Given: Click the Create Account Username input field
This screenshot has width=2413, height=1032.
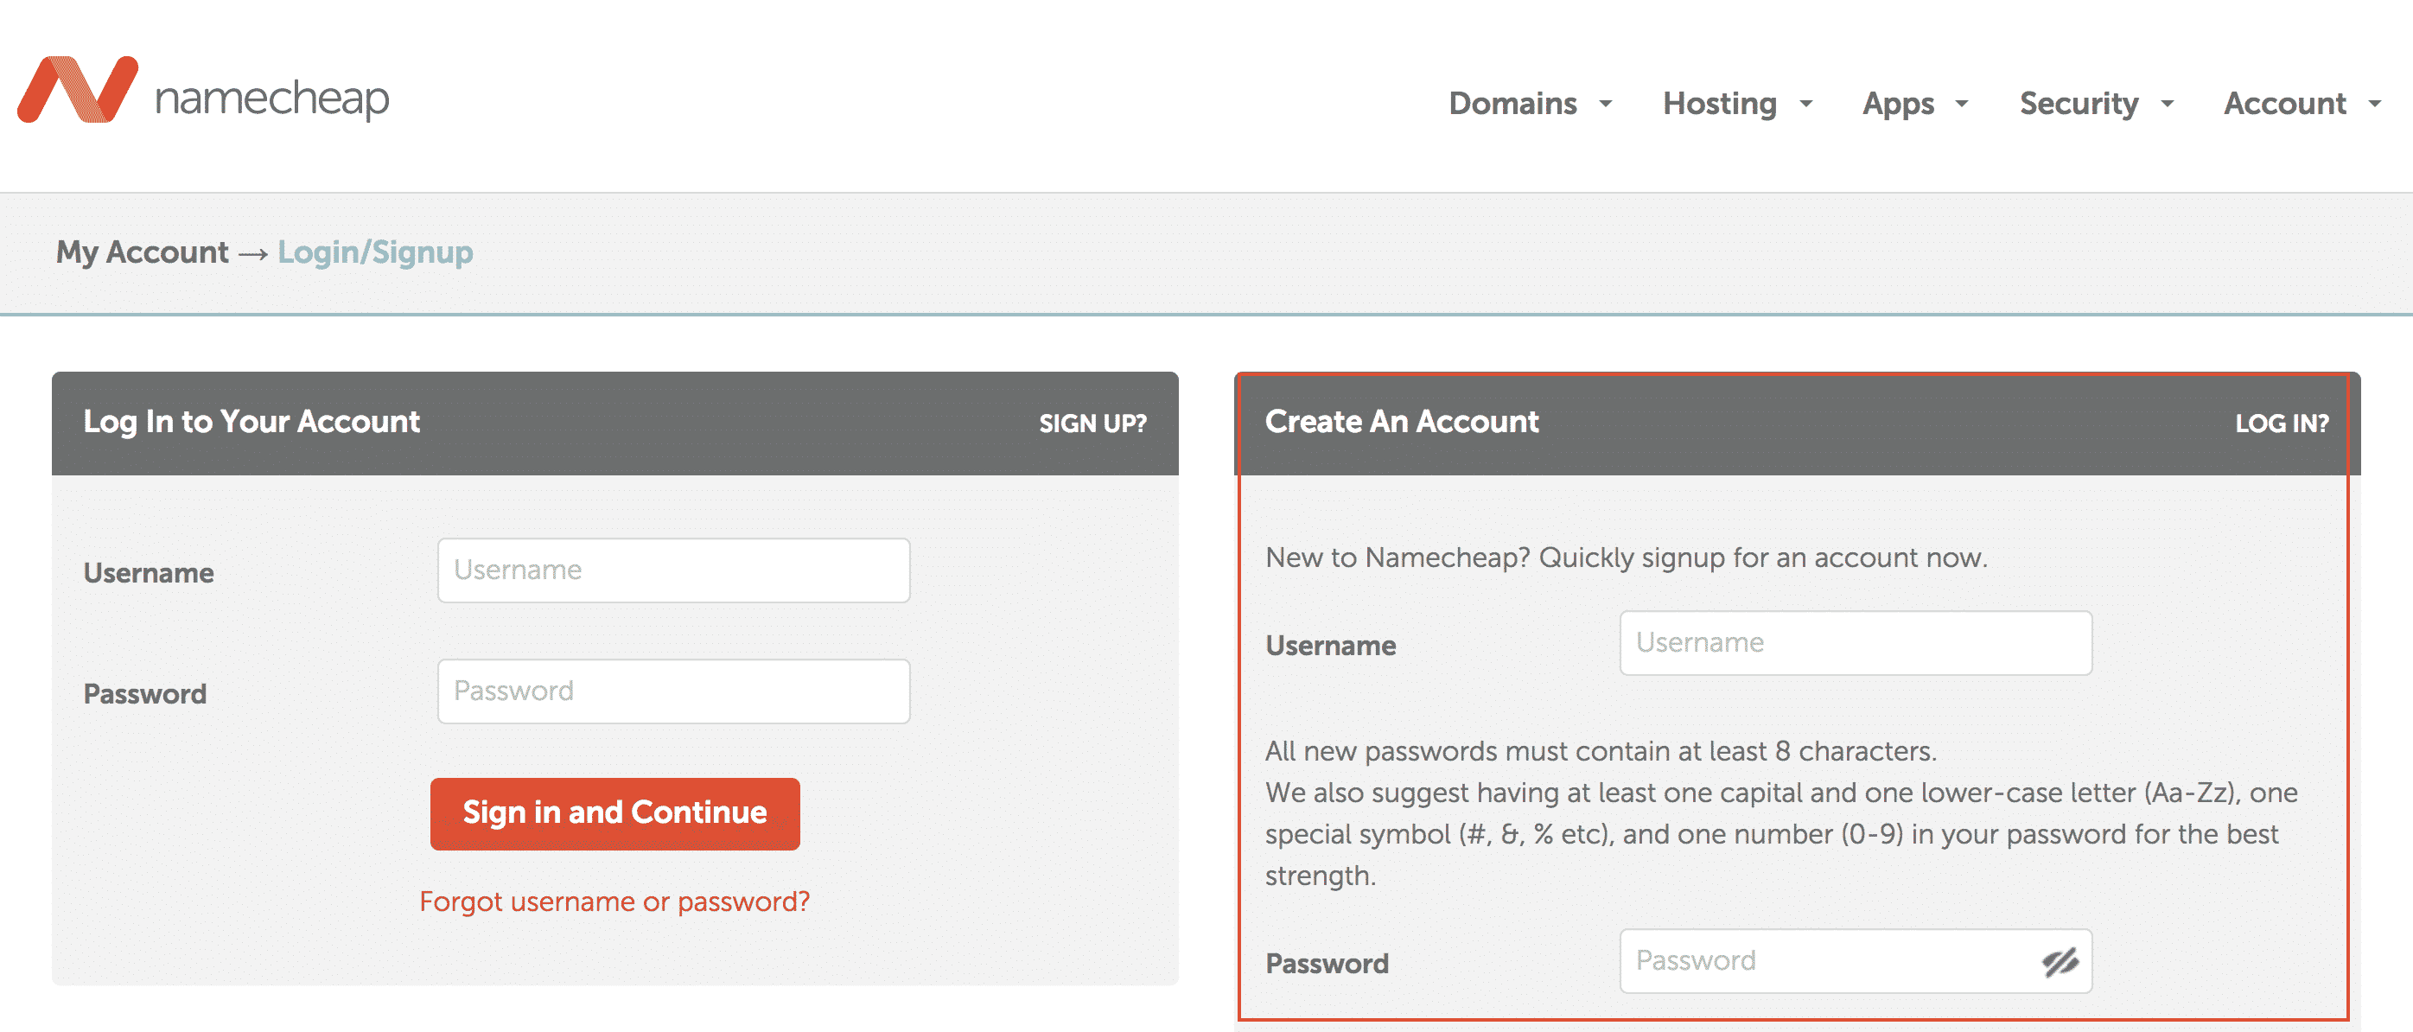Looking at the screenshot, I should [1855, 641].
